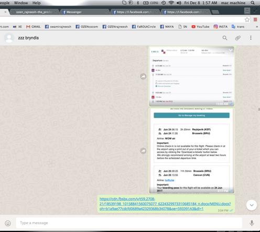Image resolution: width=260 pixels, height=232 pixels.
Task: Open the swamirajneesh Facebook bookmark
Action: click(58, 27)
